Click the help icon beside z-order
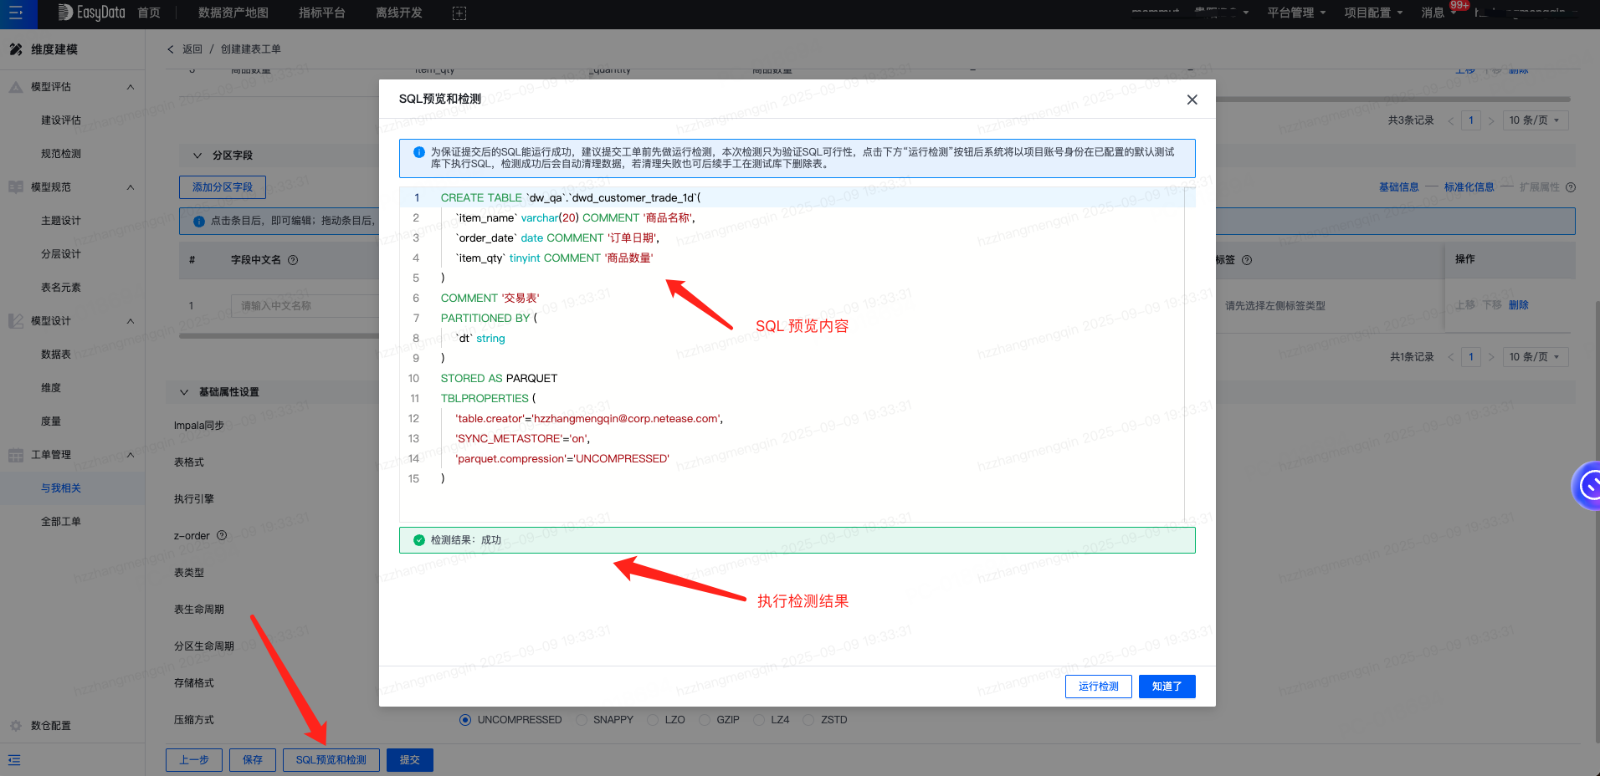 pos(222,535)
